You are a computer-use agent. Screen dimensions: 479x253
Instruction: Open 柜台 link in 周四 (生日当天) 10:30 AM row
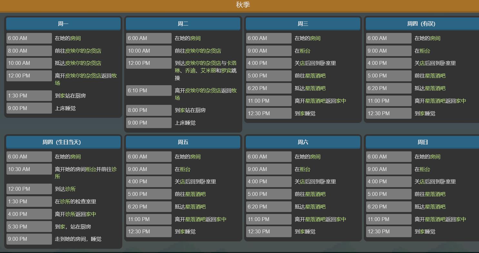tap(91, 169)
